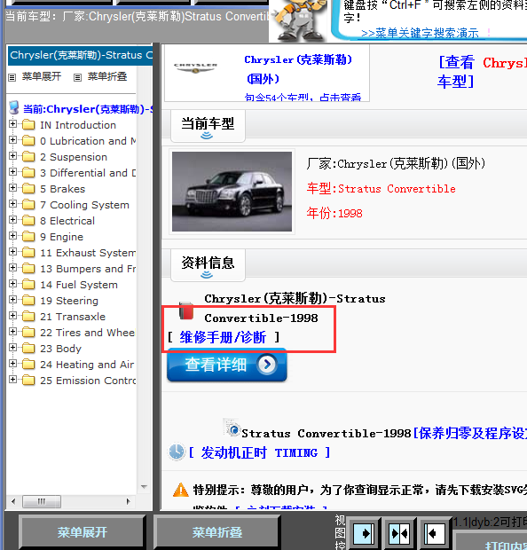Click the chevron under 当前车型 tab
The width and height of the screenshot is (527, 550).
pyautogui.click(x=207, y=136)
